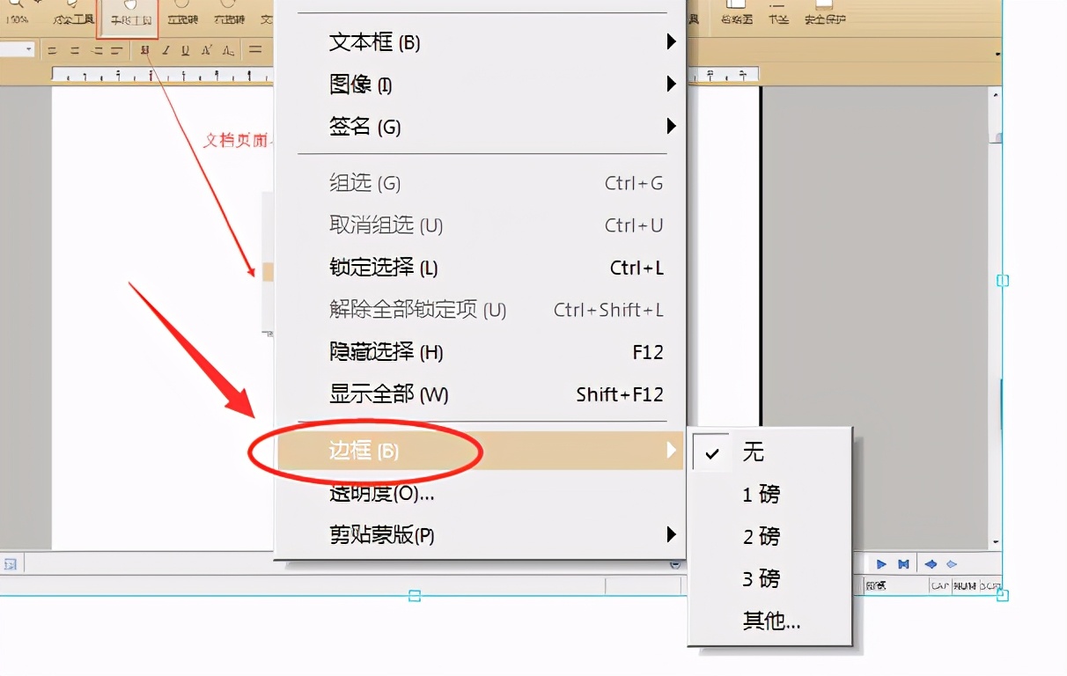Click the previous-view blue diamond control
1067x676 pixels.
point(931,563)
